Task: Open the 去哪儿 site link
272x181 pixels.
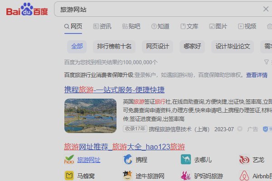Action: (203, 160)
